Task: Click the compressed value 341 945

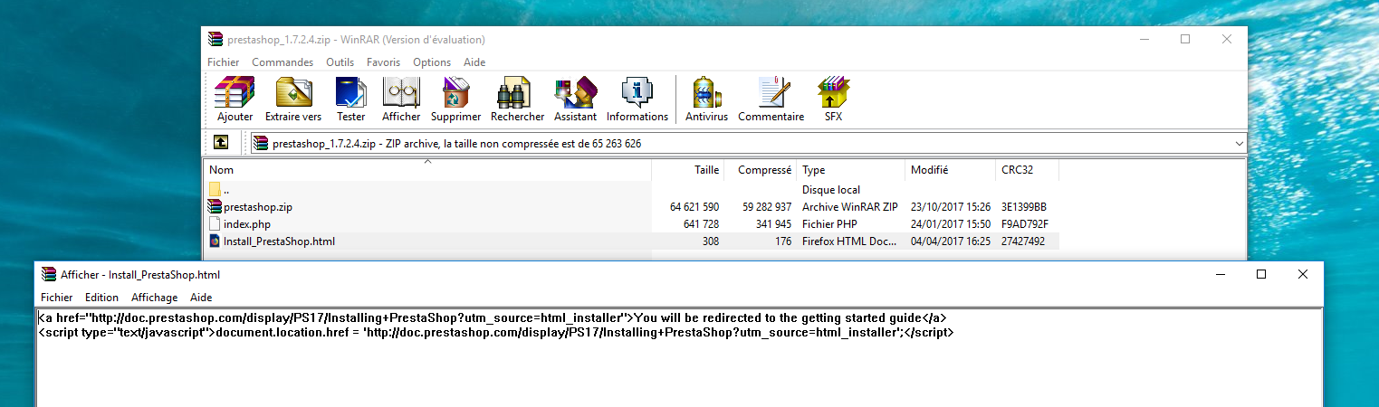Action: click(769, 224)
